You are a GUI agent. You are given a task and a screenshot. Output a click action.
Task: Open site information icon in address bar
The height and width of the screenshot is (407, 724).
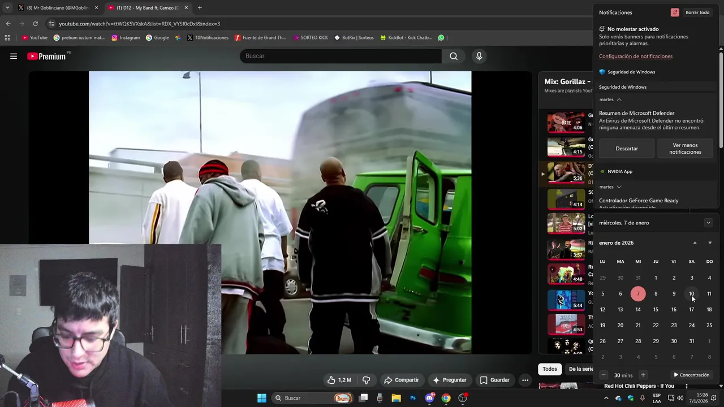[51, 24]
